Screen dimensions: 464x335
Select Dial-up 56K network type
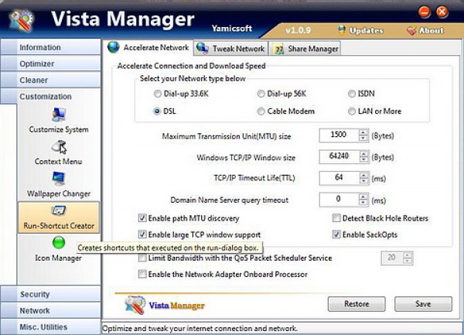(261, 94)
